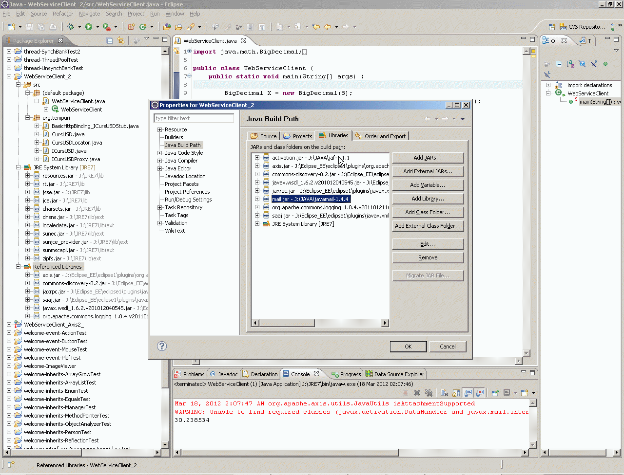The height and width of the screenshot is (475, 624).
Task: Click the Add External JARs... button
Action: coord(428,171)
